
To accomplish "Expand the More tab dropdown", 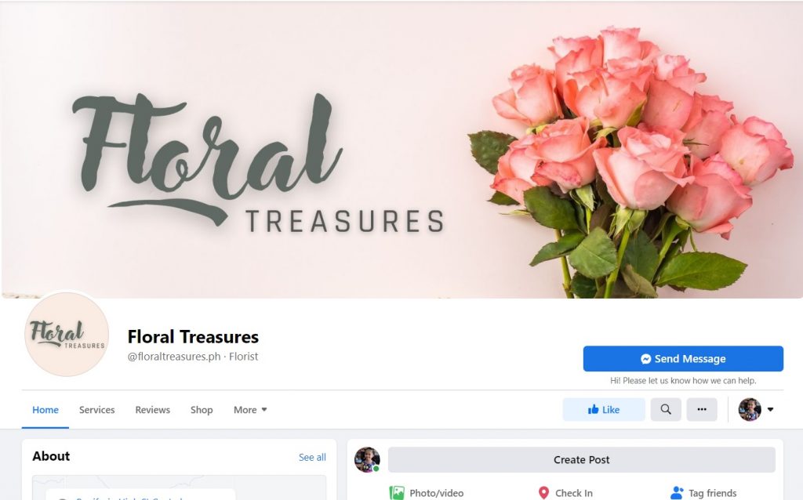I will pyautogui.click(x=250, y=409).
